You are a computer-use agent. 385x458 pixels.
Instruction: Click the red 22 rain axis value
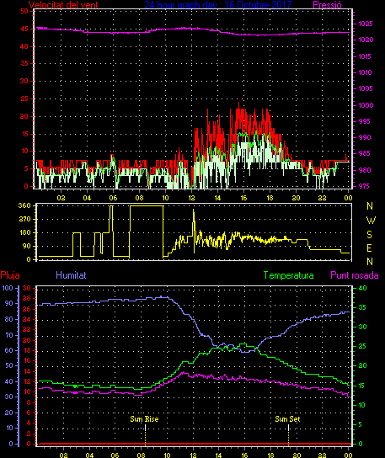coord(27,330)
